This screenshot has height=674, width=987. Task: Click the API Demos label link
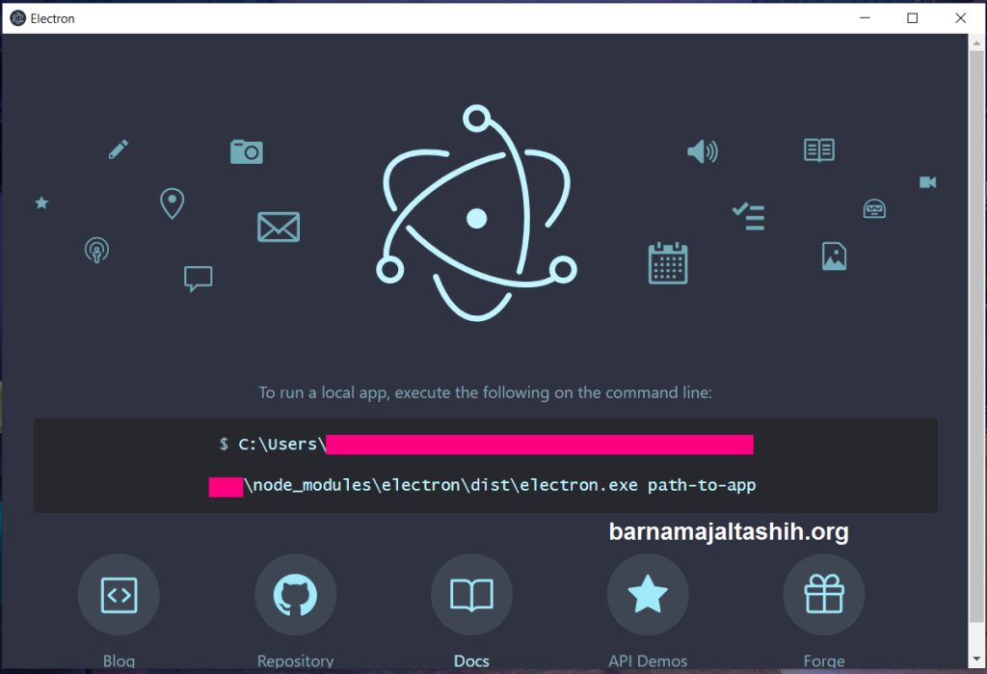click(648, 661)
